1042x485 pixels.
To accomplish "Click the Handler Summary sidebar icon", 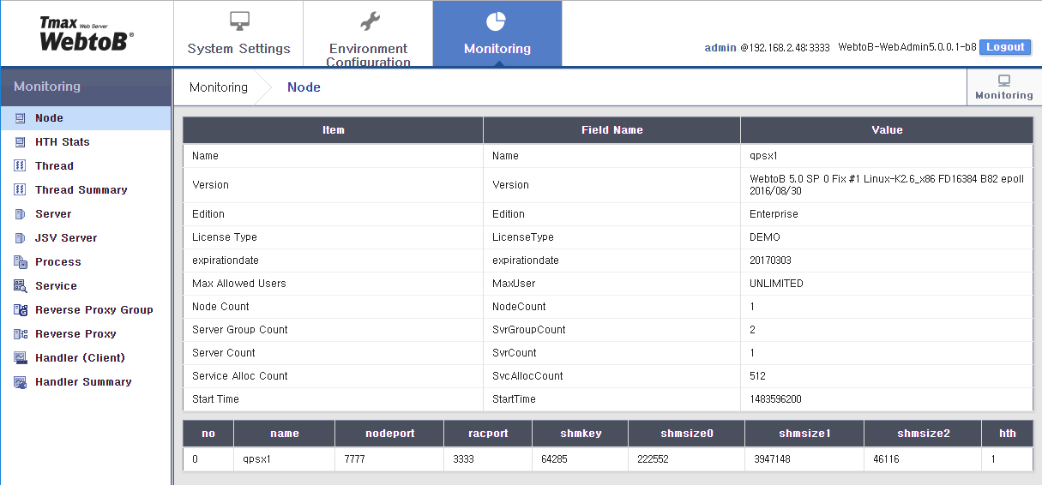I will click(21, 382).
